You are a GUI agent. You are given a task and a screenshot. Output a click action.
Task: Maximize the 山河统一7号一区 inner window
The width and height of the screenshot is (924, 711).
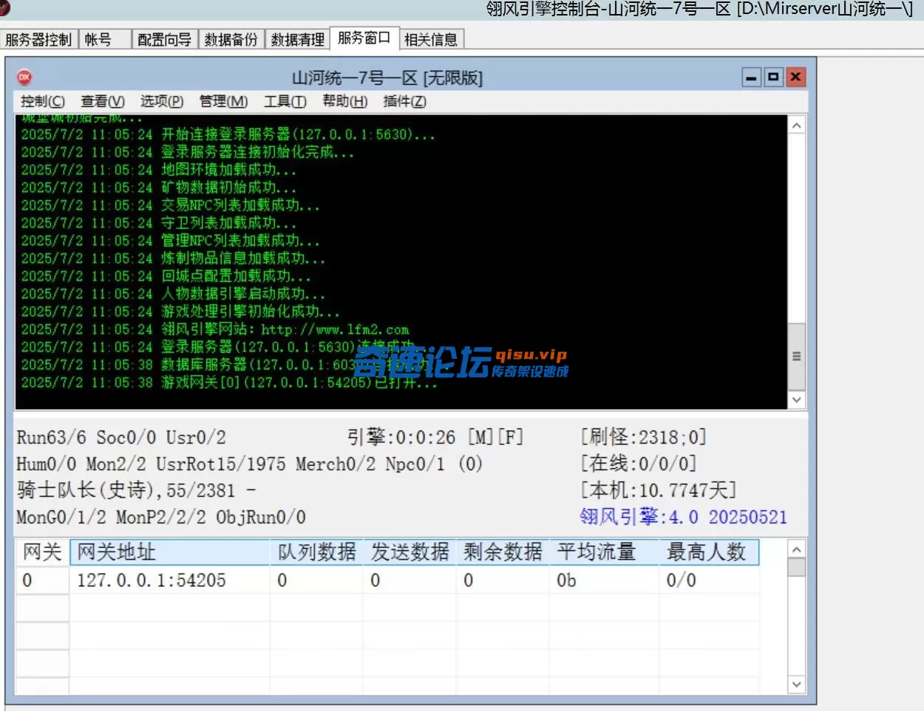click(773, 77)
